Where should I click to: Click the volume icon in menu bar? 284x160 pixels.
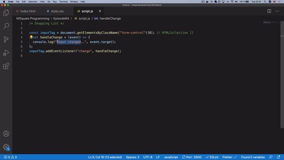[236, 2]
